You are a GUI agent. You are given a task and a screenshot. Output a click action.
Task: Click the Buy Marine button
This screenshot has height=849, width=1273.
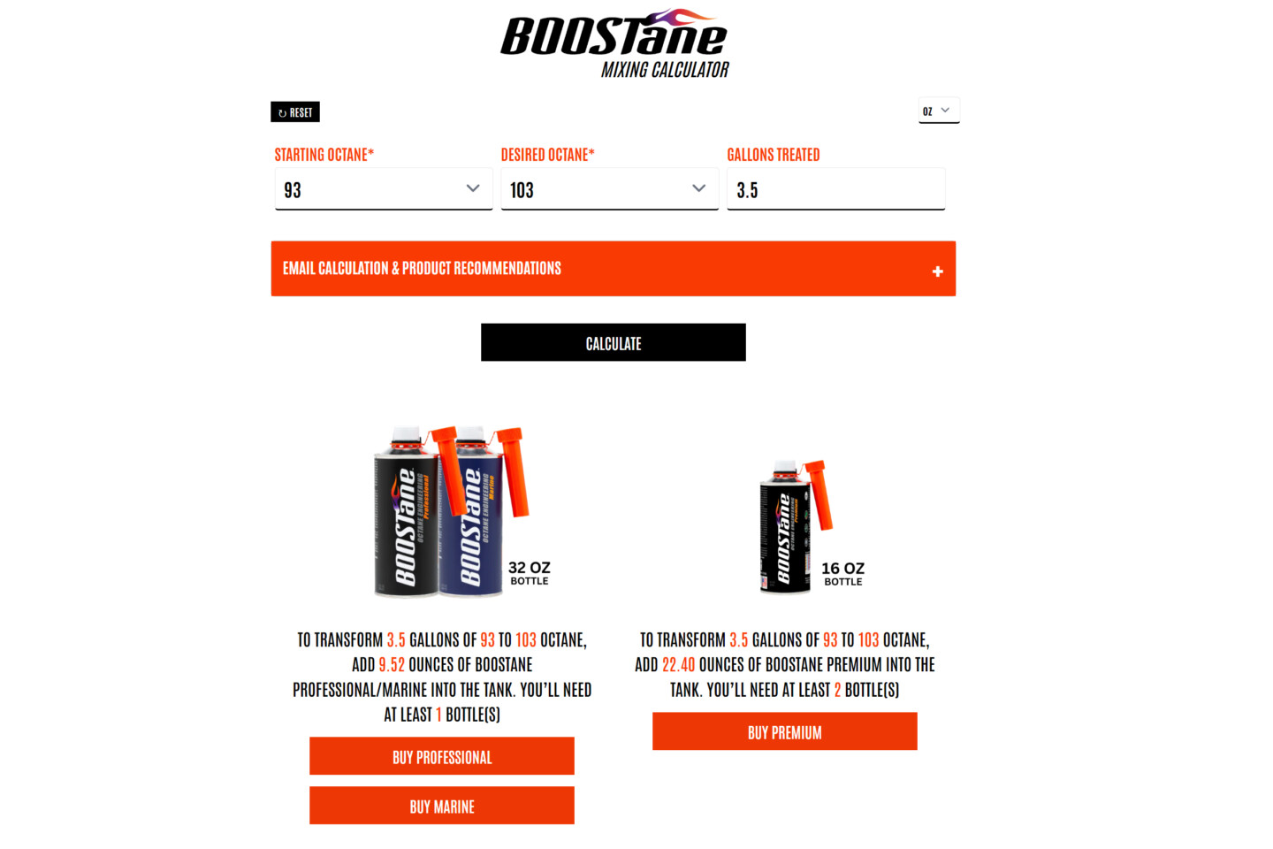pos(442,806)
